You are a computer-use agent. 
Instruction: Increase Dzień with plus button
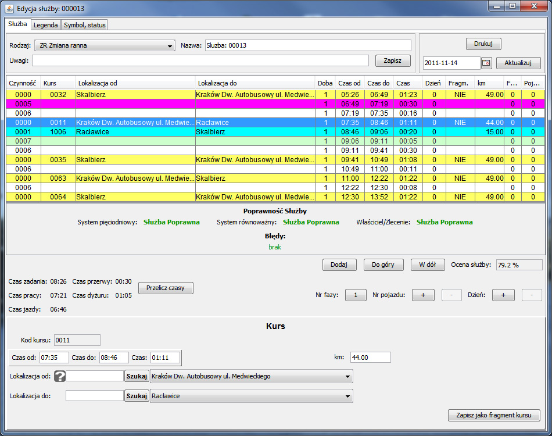click(503, 295)
